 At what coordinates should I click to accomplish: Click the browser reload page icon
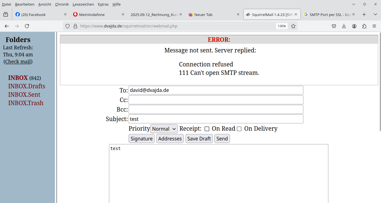(27, 26)
